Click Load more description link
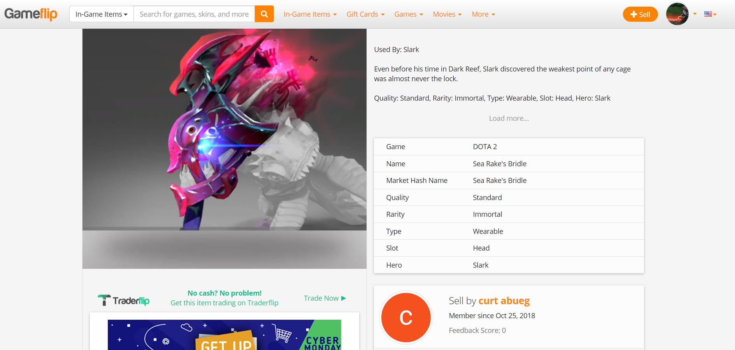Viewport: 735px width, 350px height. 509,118
